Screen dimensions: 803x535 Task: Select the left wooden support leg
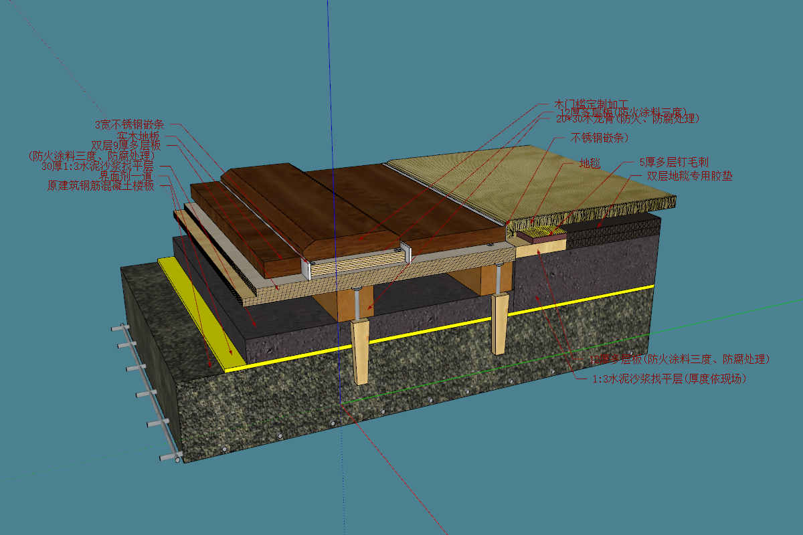(361, 351)
